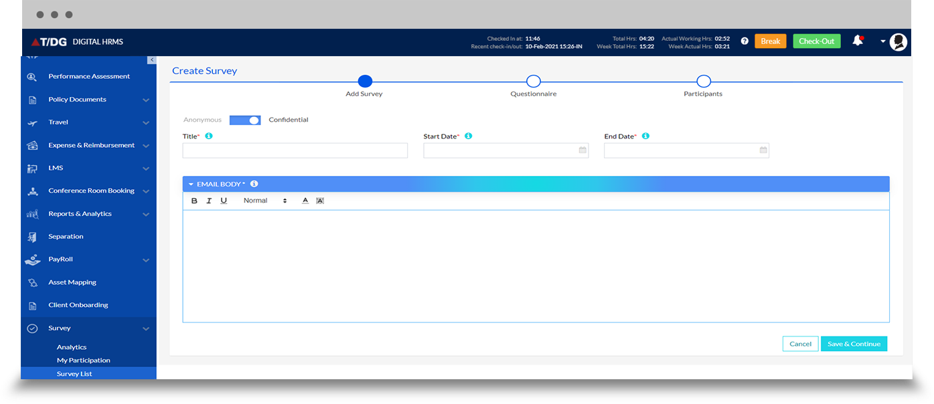934x404 pixels.
Task: Open the text highlight color picker
Action: [x=320, y=201]
